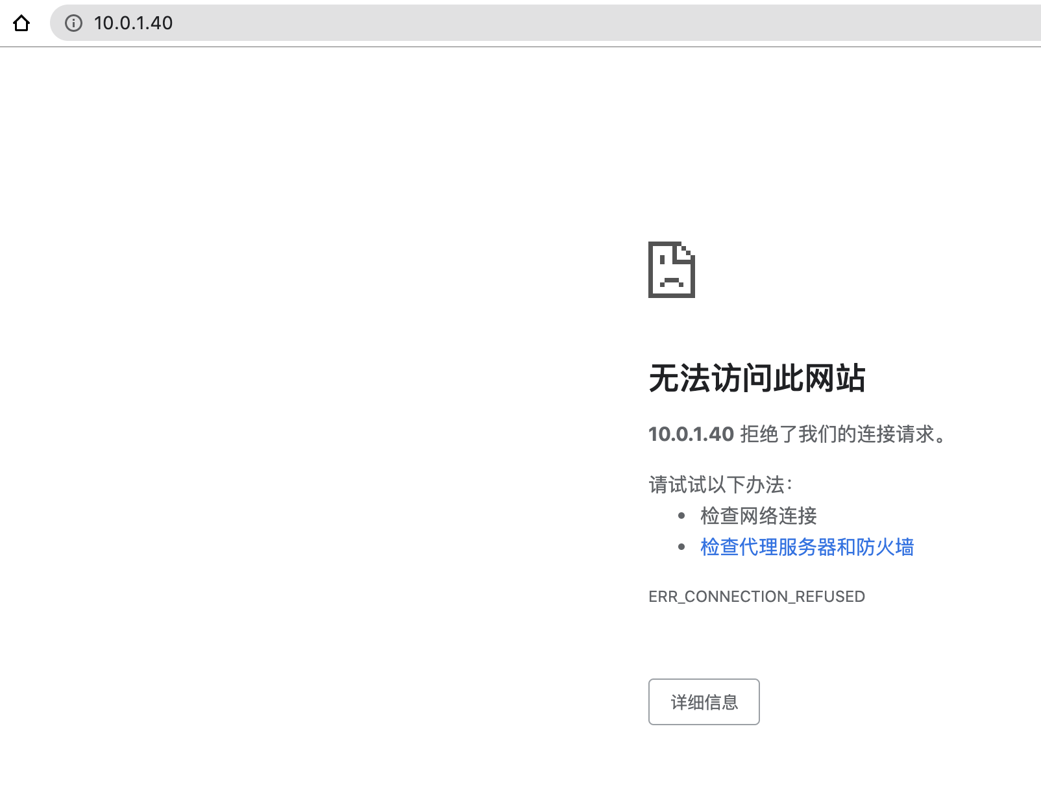This screenshot has height=796, width=1041.
Task: Click the 无法访问此网站 heading
Action: pyautogui.click(x=757, y=378)
